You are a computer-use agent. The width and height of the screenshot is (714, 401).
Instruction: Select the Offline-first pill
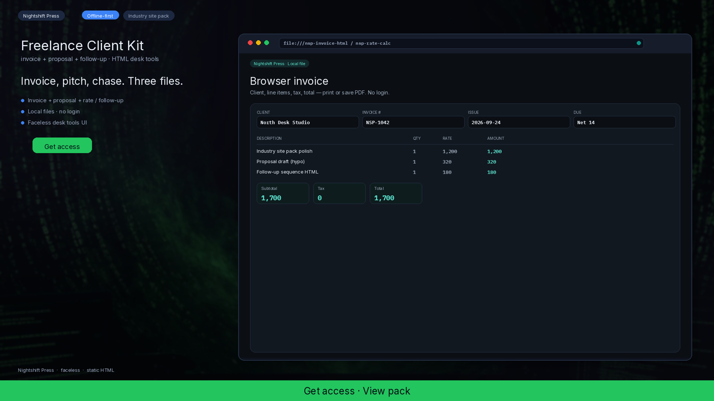[x=100, y=16]
